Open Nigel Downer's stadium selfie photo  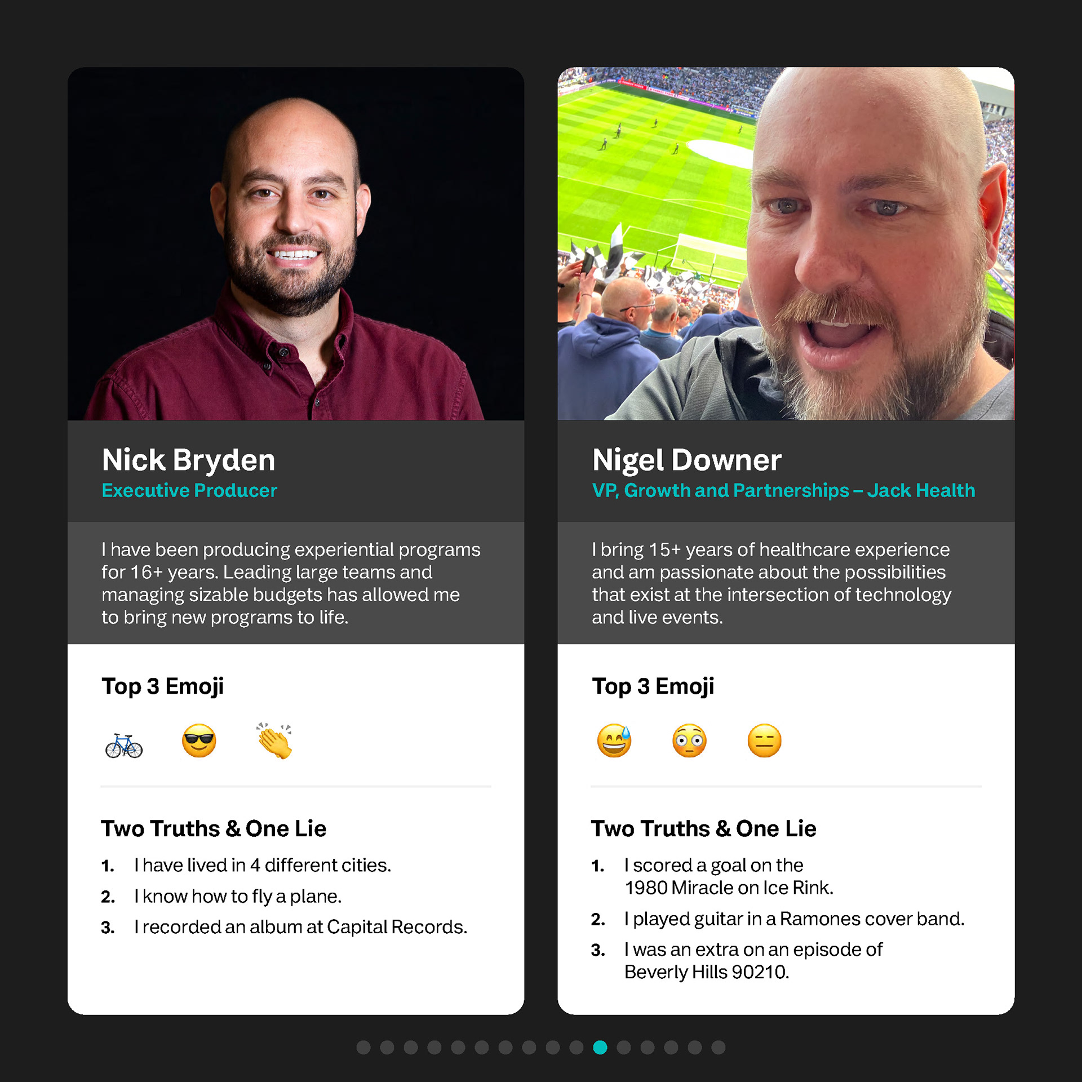(x=786, y=243)
